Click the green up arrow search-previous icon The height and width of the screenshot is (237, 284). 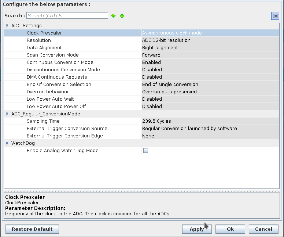122,16
